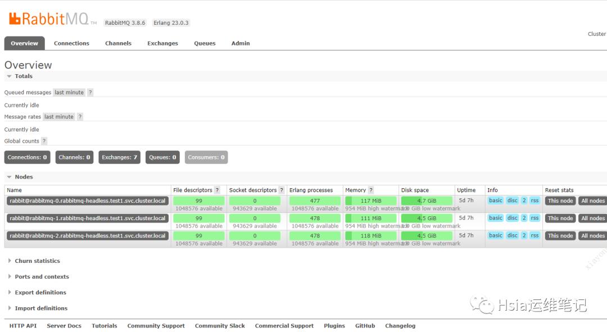
Task: Open File descriptors column help icon
Action: click(x=217, y=190)
